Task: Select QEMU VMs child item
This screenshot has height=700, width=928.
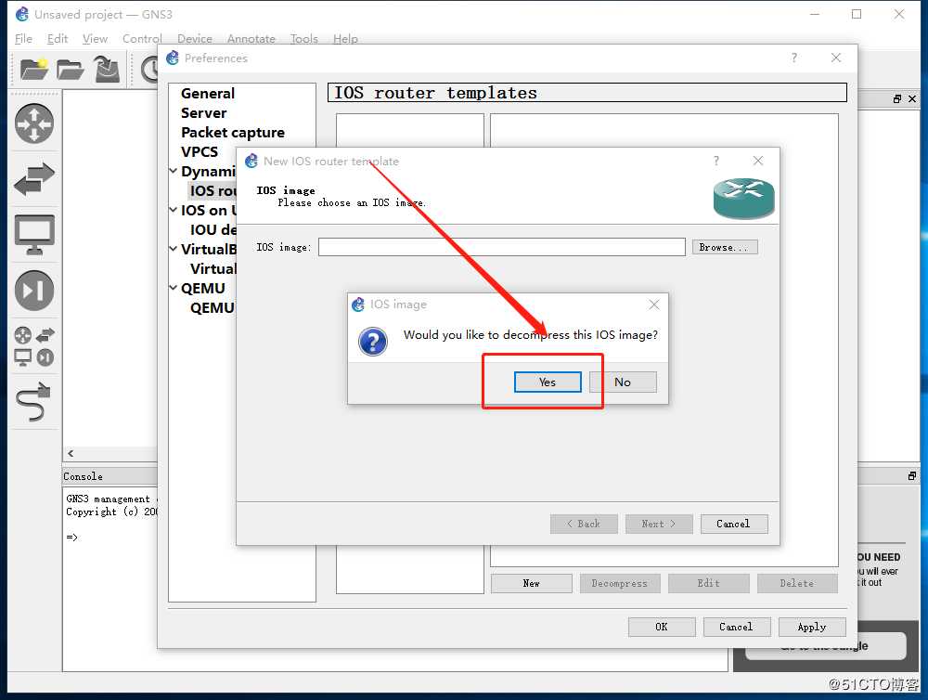Action: coord(212,308)
